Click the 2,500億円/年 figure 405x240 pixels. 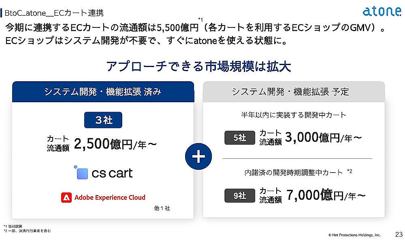pos(115,143)
